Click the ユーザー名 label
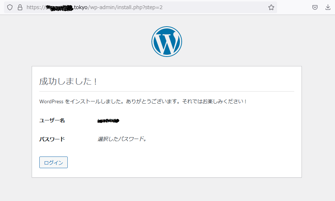The image size is (335, 201). (x=52, y=120)
